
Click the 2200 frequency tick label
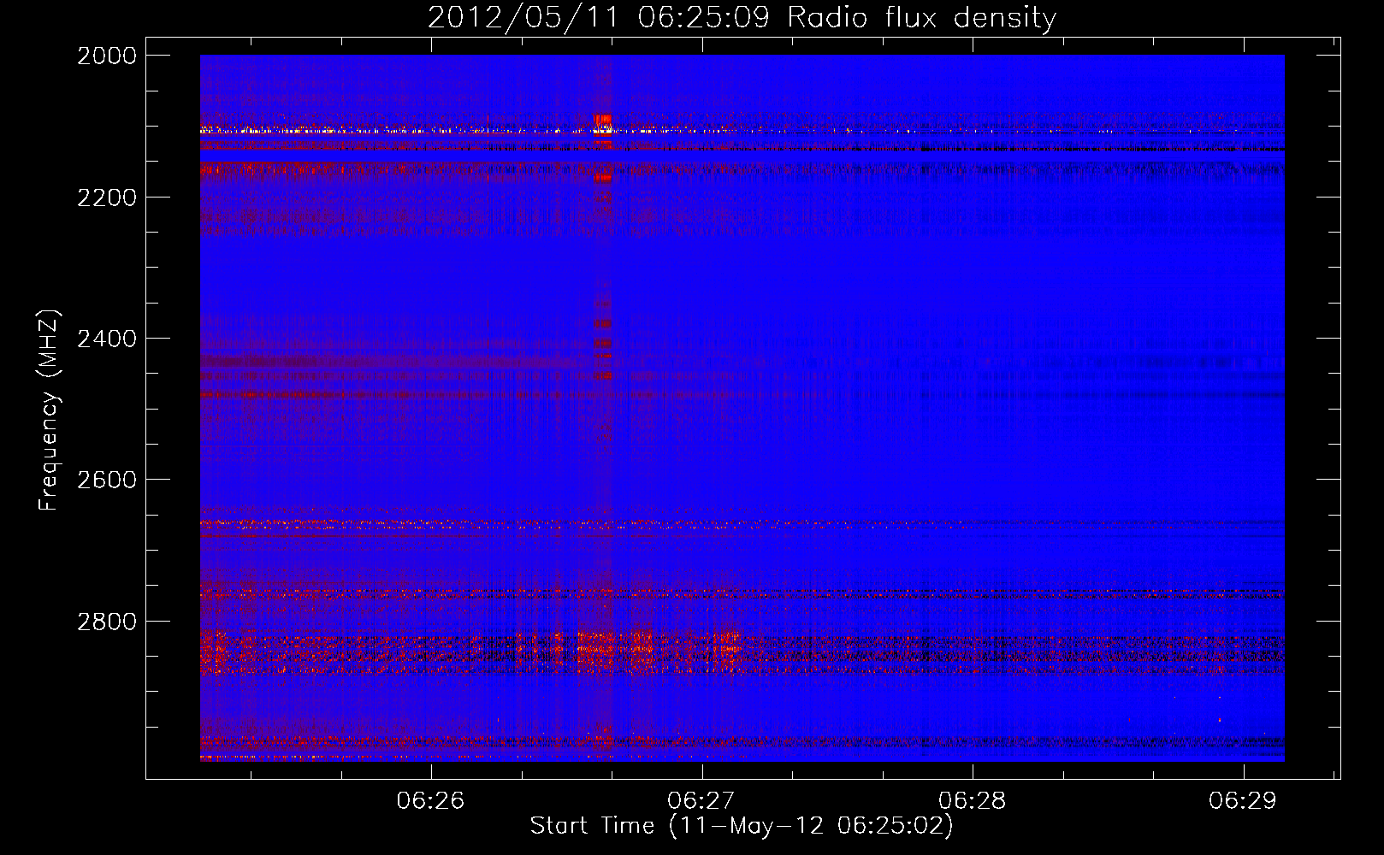click(x=107, y=198)
